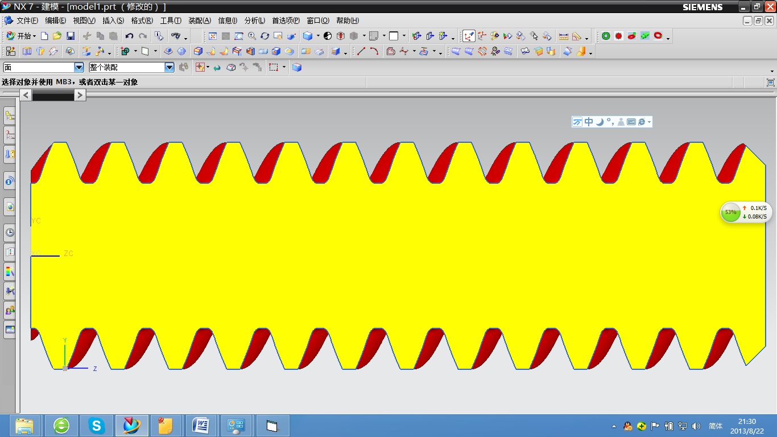777x437 pixels.
Task: Select the Arc tool in curve toolbar
Action: tap(374, 51)
